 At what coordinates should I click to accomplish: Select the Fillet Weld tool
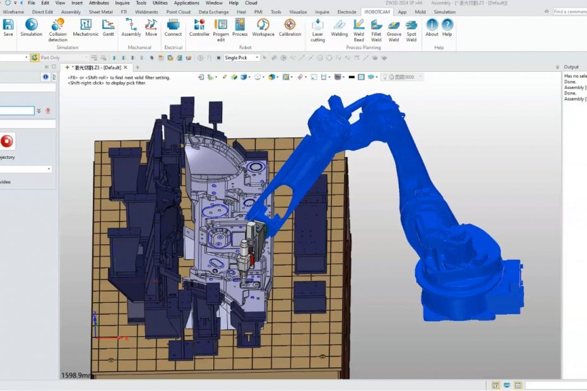tap(376, 28)
